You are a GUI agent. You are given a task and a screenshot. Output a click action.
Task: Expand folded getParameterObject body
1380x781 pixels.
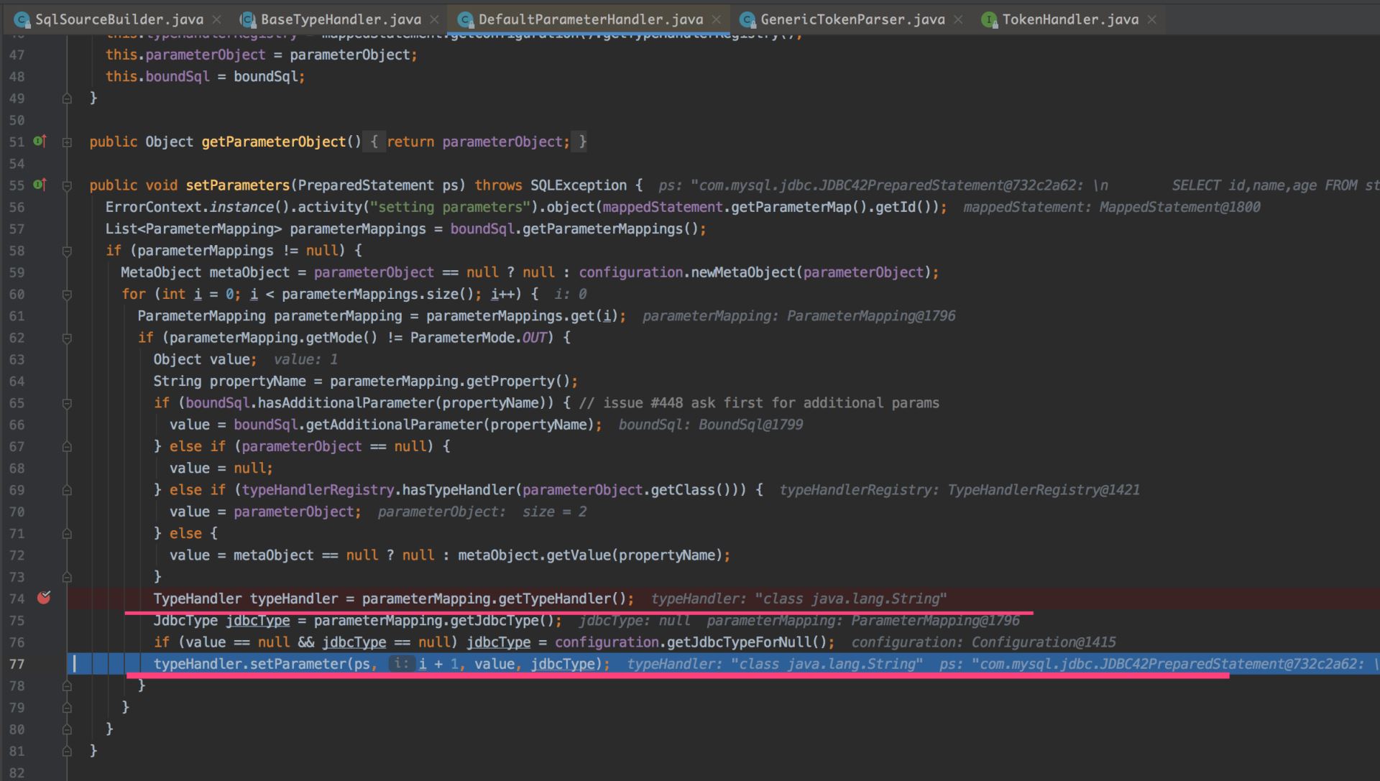coord(67,142)
